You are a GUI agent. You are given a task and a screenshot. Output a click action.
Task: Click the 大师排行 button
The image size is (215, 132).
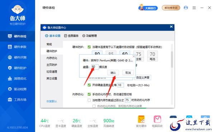pyautogui.click(x=148, y=8)
